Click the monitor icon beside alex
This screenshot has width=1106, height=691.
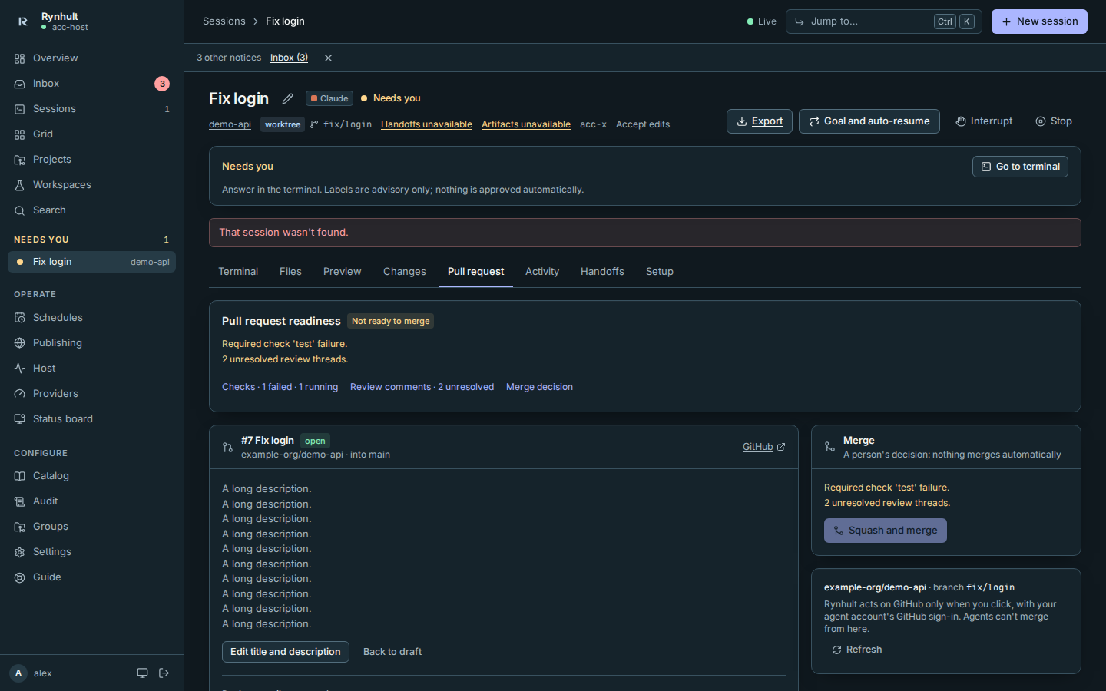[x=142, y=673]
